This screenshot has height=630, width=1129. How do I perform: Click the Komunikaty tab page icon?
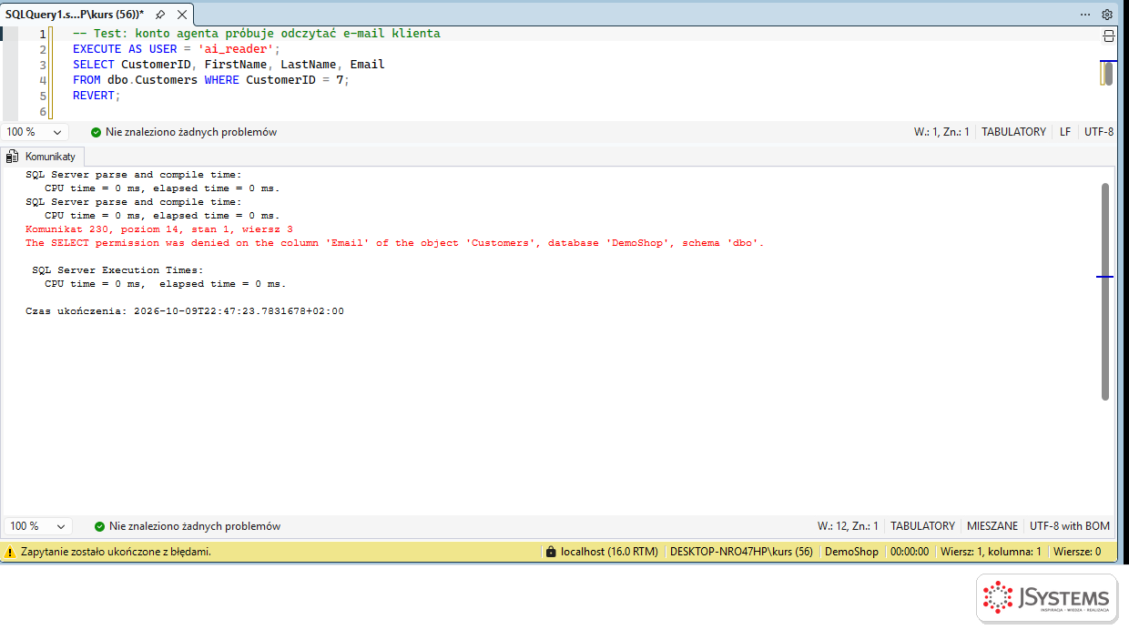click(x=13, y=157)
